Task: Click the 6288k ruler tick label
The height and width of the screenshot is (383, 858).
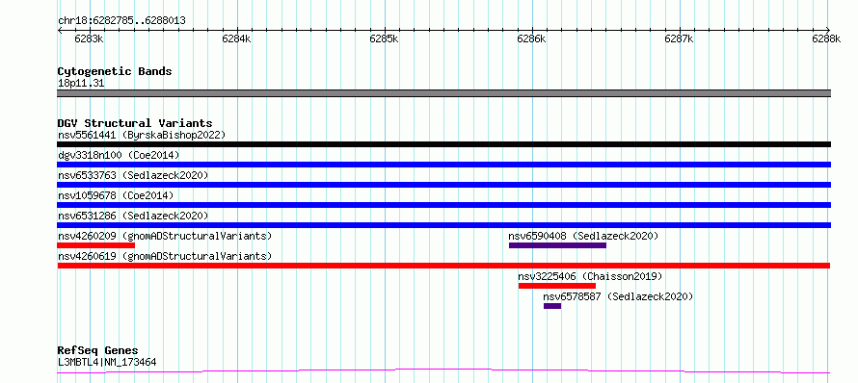Action: (826, 38)
